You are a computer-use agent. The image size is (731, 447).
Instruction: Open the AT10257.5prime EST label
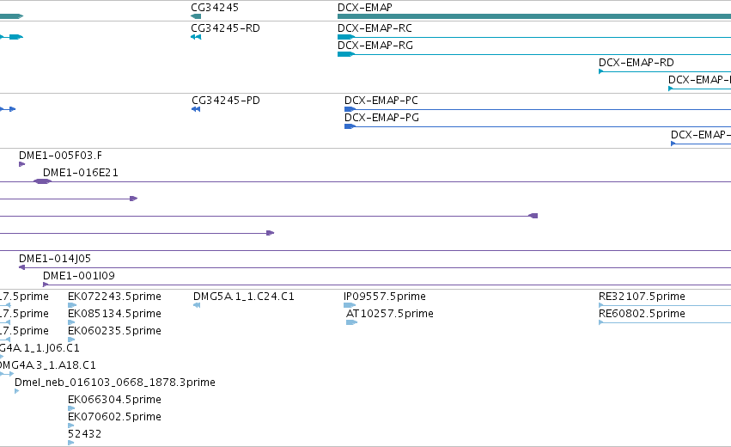(x=390, y=314)
